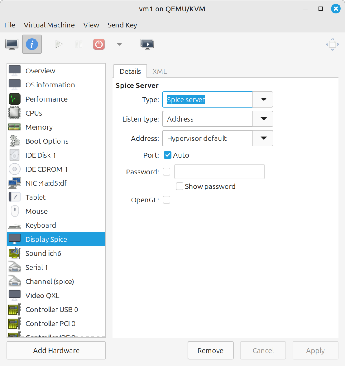Expand the shutdown options arrow in toolbar

click(119, 44)
